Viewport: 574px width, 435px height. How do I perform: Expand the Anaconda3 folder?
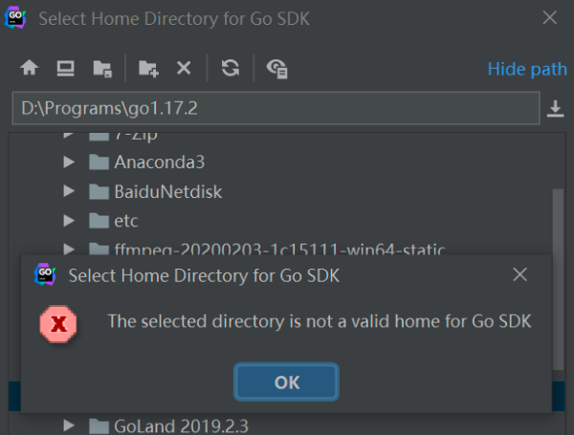[69, 163]
